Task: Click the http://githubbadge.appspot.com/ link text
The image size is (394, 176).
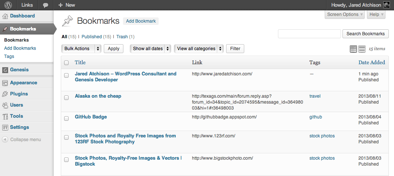Action: 224,117
